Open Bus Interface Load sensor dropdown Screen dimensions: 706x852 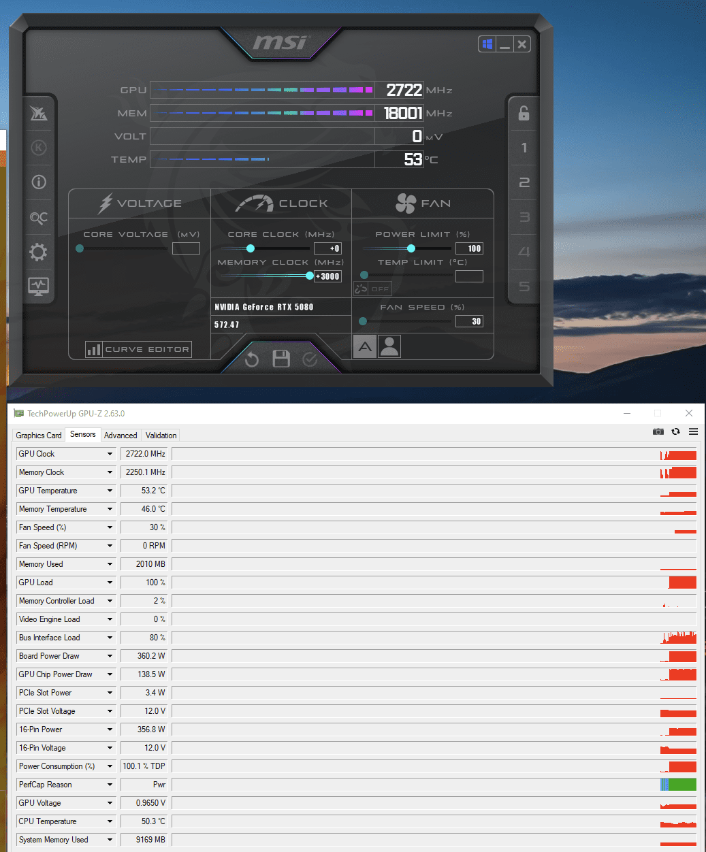click(110, 638)
